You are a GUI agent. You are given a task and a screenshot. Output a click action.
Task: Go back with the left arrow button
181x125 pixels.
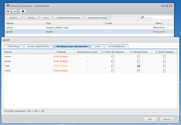click(x=8, y=11)
